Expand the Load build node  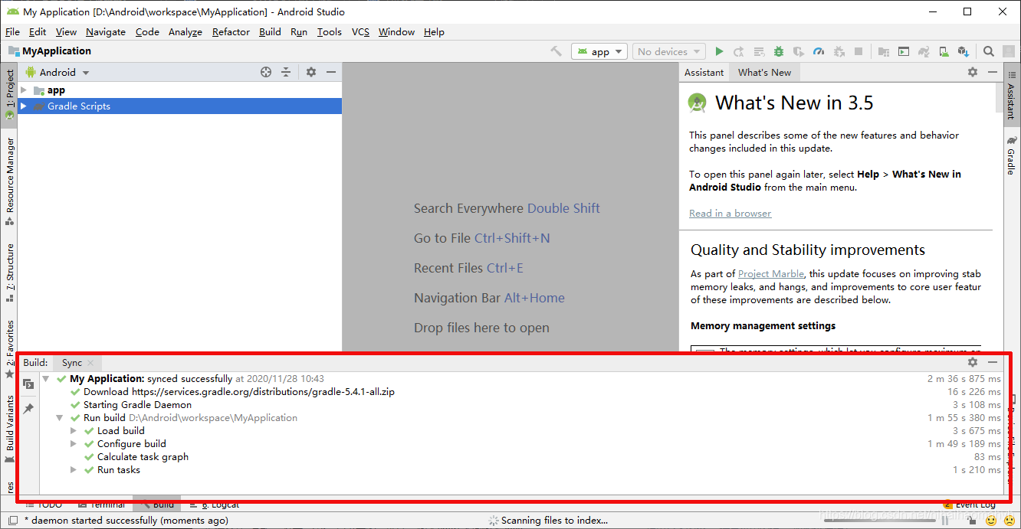point(74,431)
